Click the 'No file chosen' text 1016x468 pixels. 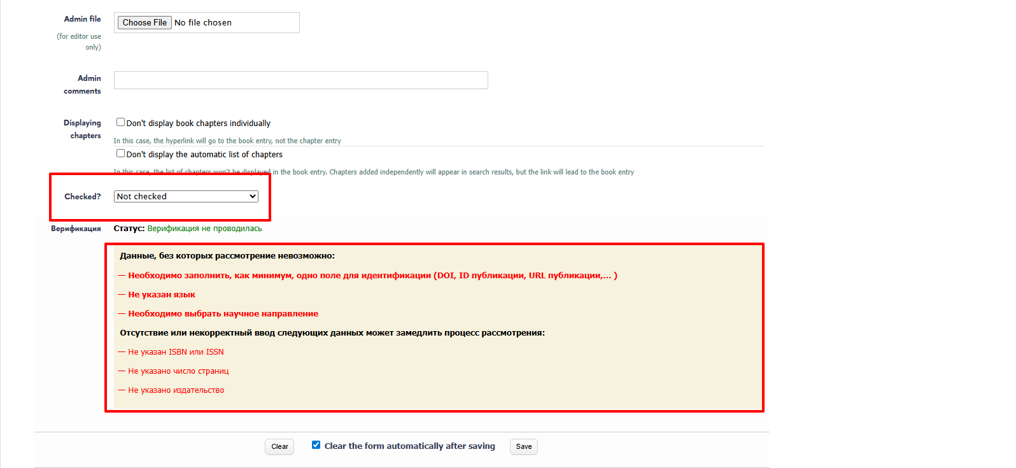click(x=203, y=22)
